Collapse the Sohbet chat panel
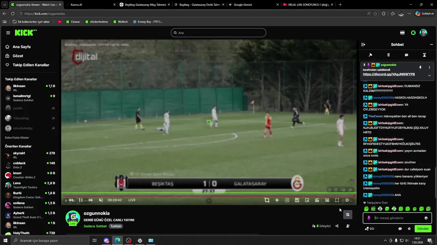Viewport: 437px width, 245px height. point(363,45)
